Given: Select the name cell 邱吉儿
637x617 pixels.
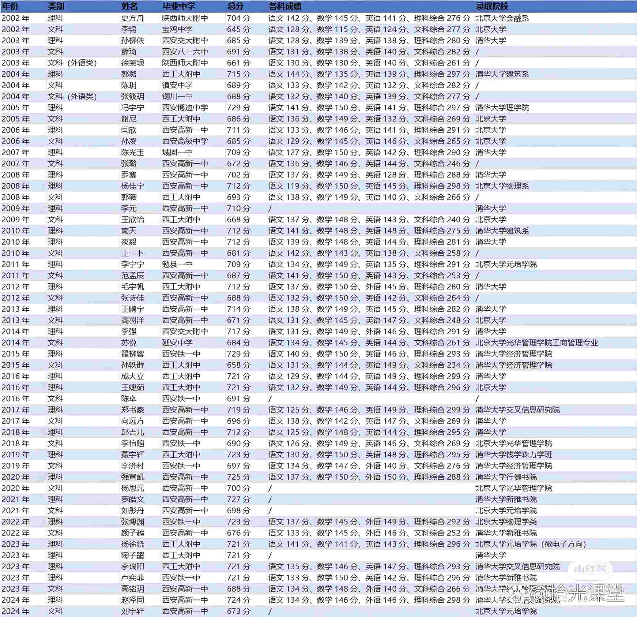Looking at the screenshot, I should coord(133,432).
